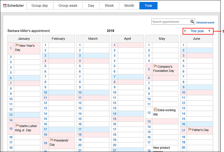224x152 pixels.
Task: Click the March month header
Action: click(93, 39)
